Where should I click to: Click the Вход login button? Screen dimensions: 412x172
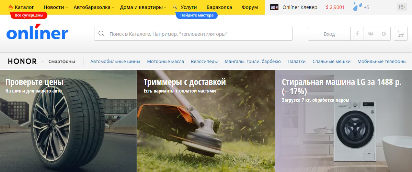coord(329,34)
